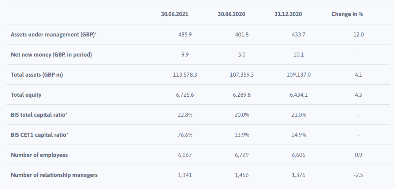The width and height of the screenshot is (395, 189).
Task: Select the Net new money row label
Action: [51, 55]
